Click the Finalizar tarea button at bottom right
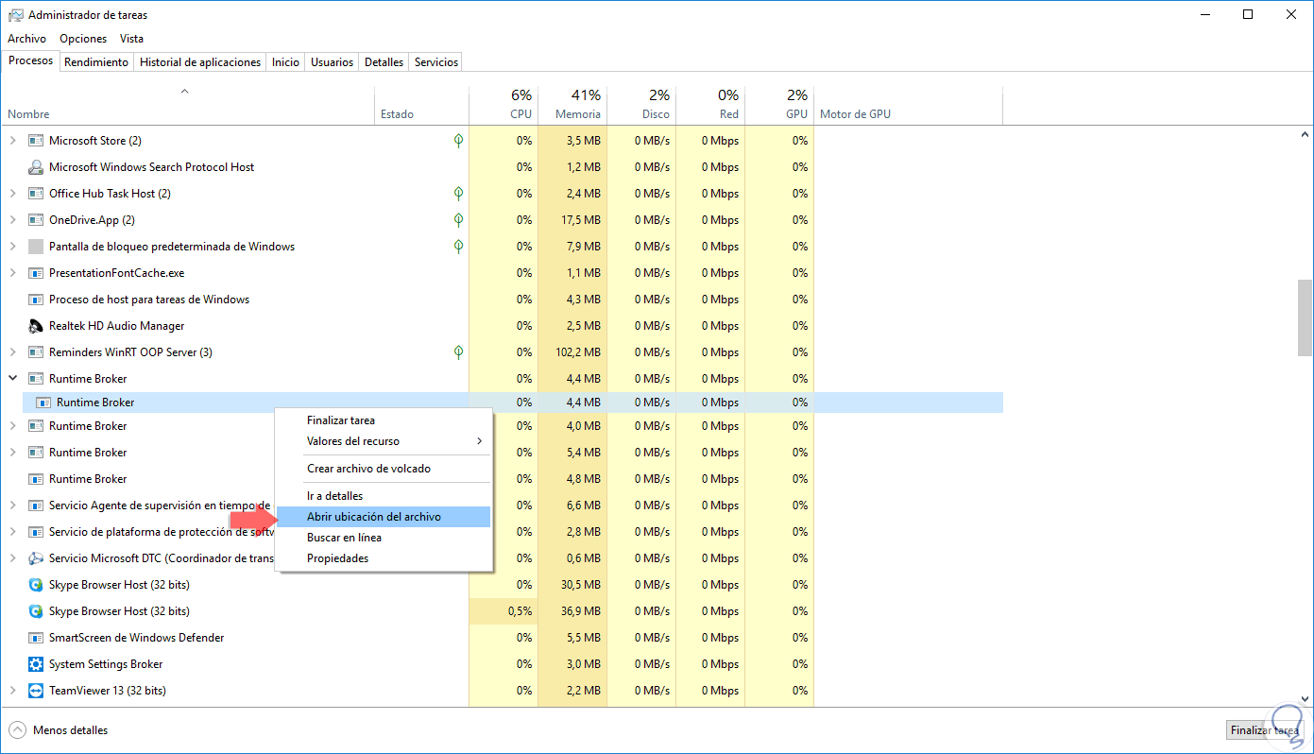The height and width of the screenshot is (754, 1314). tap(1265, 730)
